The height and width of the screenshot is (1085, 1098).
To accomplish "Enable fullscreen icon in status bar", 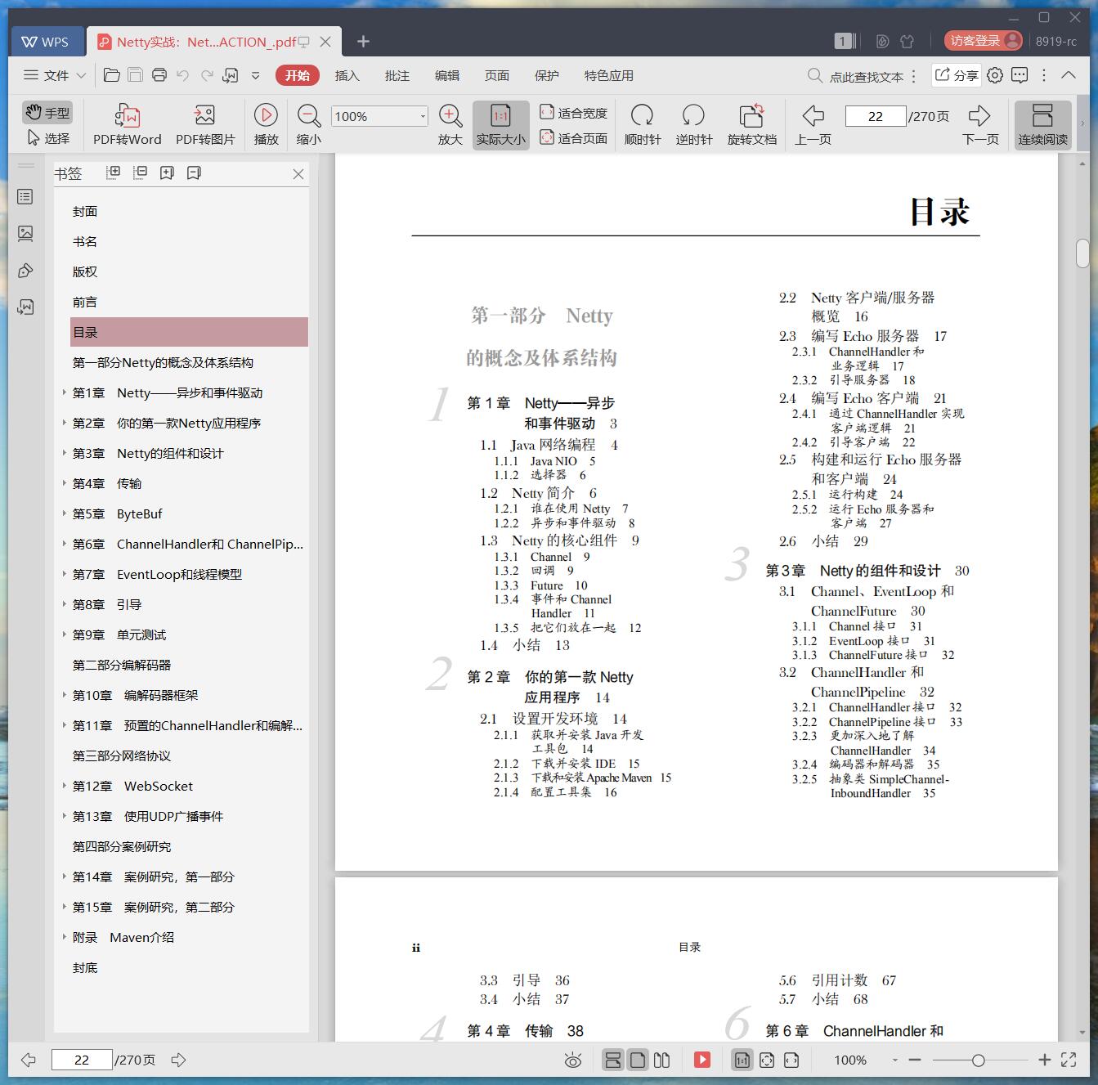I will point(1069,1060).
